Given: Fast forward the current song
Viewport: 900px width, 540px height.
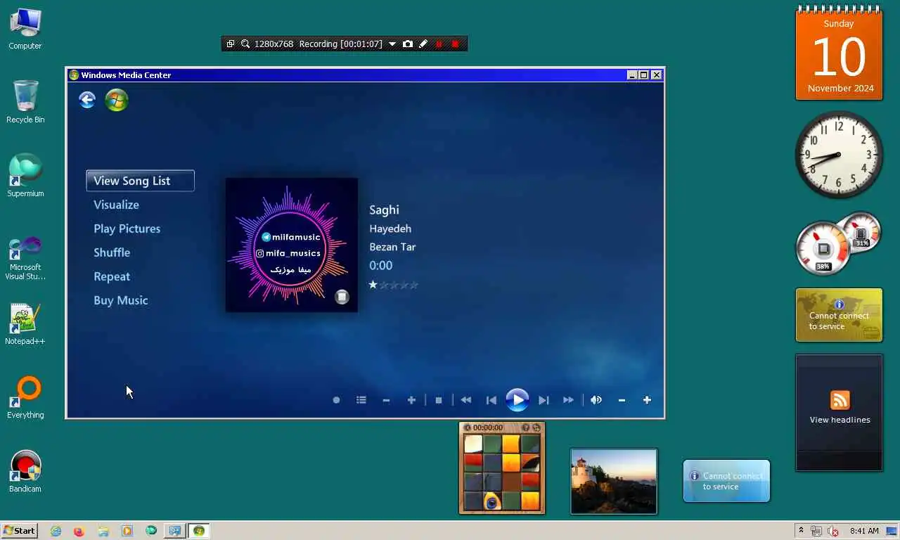Looking at the screenshot, I should pos(569,400).
